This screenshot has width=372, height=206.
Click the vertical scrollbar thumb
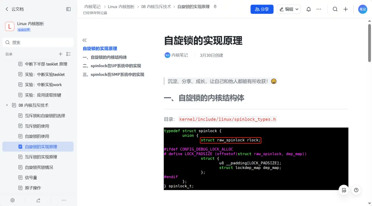[x=369, y=43]
